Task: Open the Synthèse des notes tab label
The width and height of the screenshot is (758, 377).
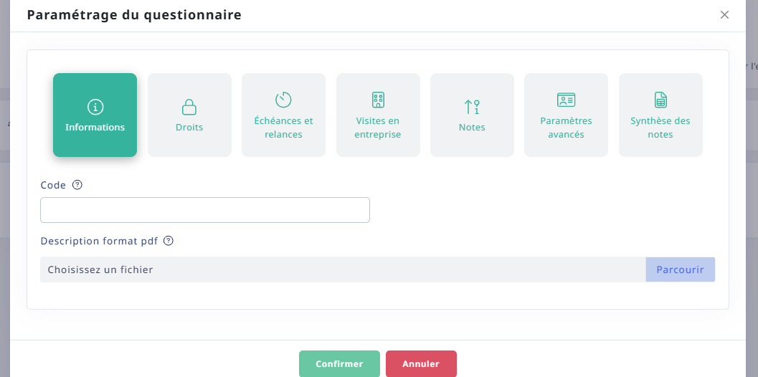Action: 660,128
